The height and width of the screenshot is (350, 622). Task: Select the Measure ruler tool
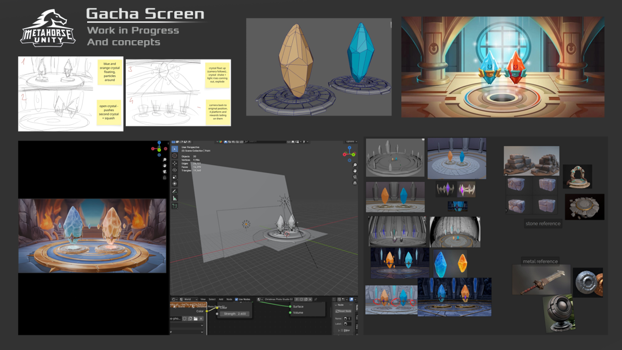click(x=175, y=199)
